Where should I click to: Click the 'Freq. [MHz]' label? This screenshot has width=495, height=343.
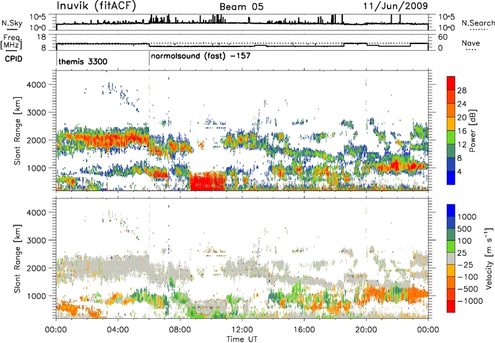point(12,42)
